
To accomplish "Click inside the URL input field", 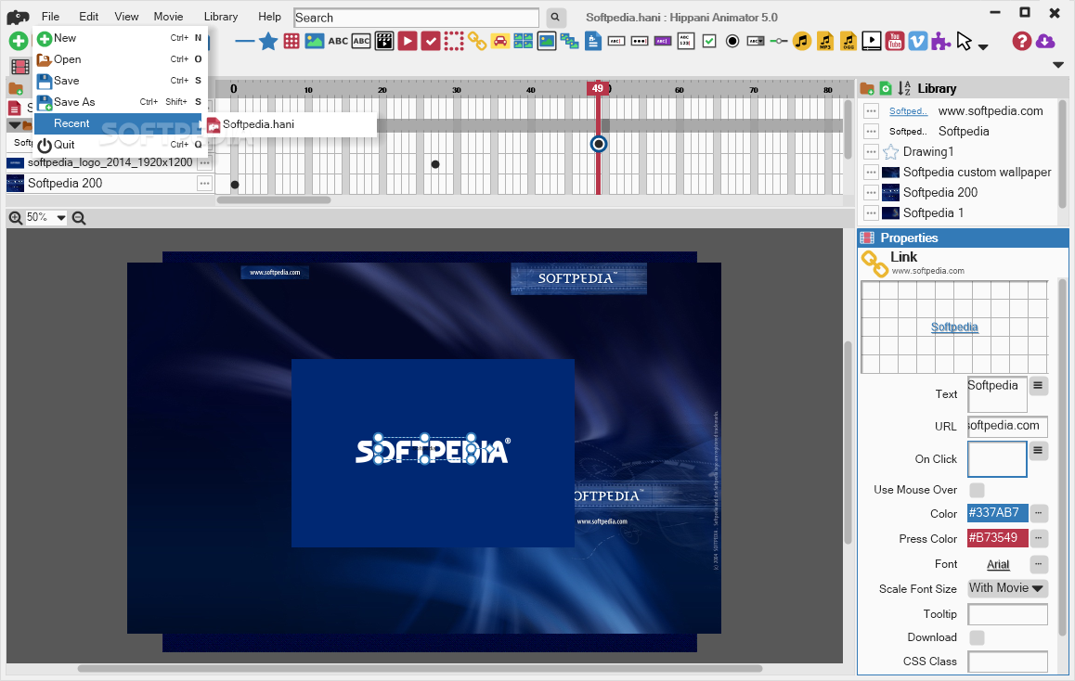I will click(x=1007, y=426).
